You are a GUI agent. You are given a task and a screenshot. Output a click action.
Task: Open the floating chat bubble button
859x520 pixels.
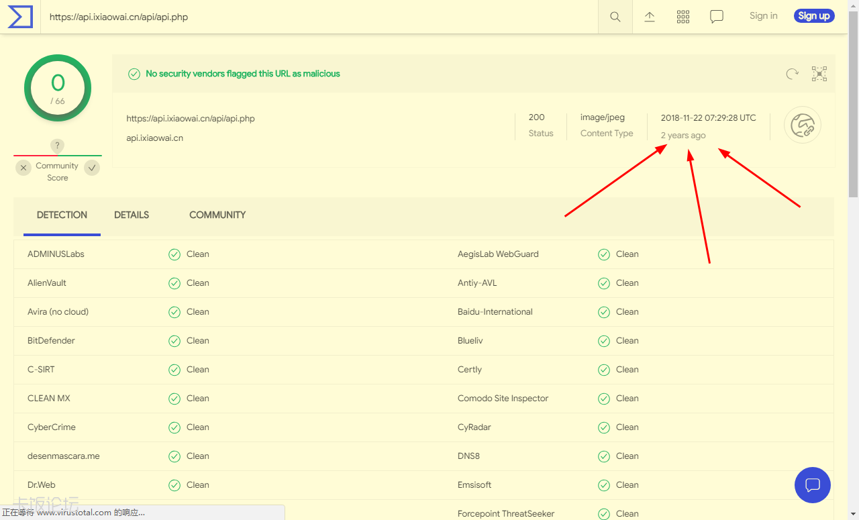[x=813, y=484]
